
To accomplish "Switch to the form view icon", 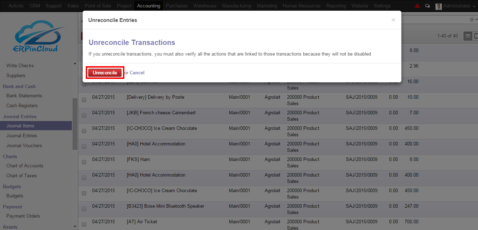I will (x=476, y=36).
